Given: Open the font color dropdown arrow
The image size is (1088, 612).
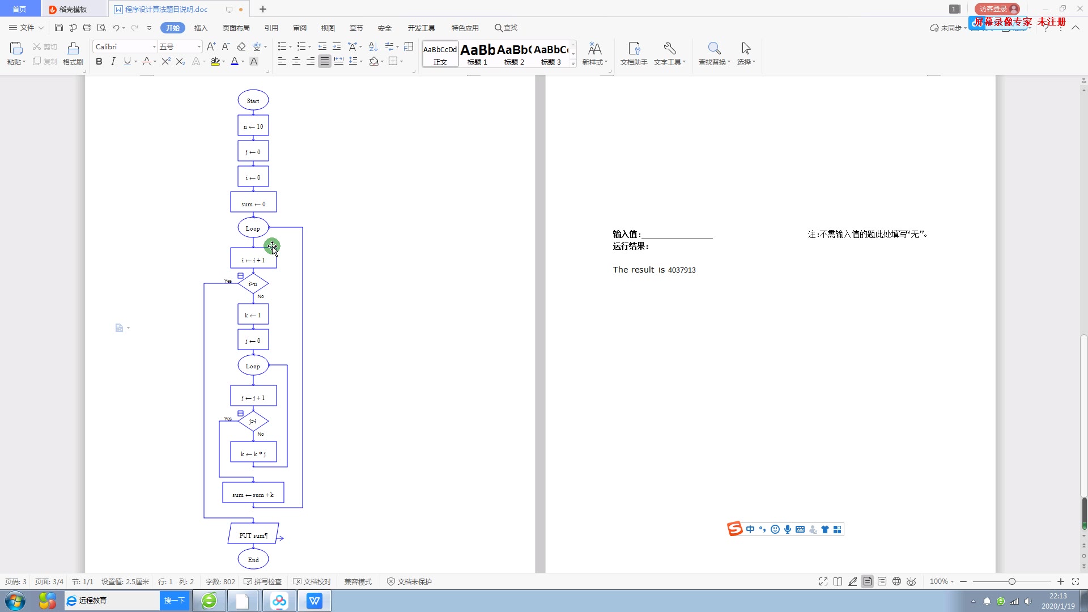Looking at the screenshot, I should (x=243, y=62).
